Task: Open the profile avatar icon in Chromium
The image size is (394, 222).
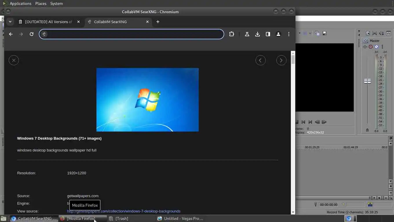Action: pos(278,34)
